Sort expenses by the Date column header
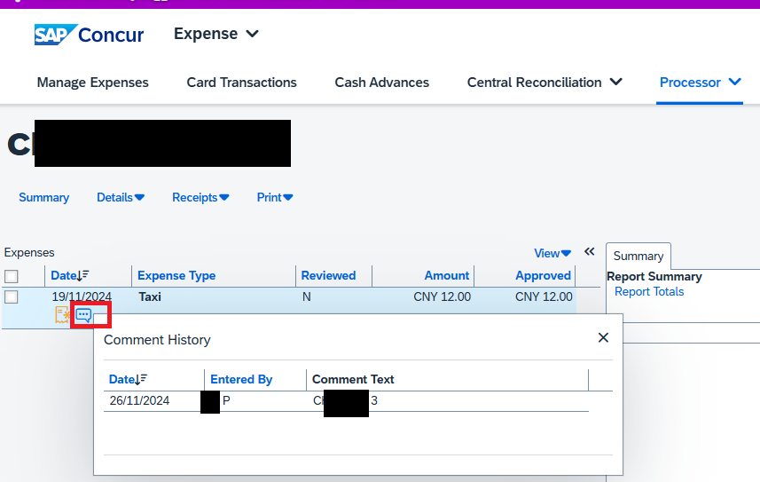 pyautogui.click(x=70, y=276)
